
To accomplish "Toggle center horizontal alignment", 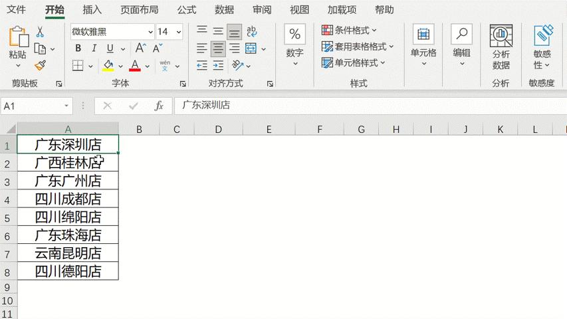I will click(x=218, y=49).
